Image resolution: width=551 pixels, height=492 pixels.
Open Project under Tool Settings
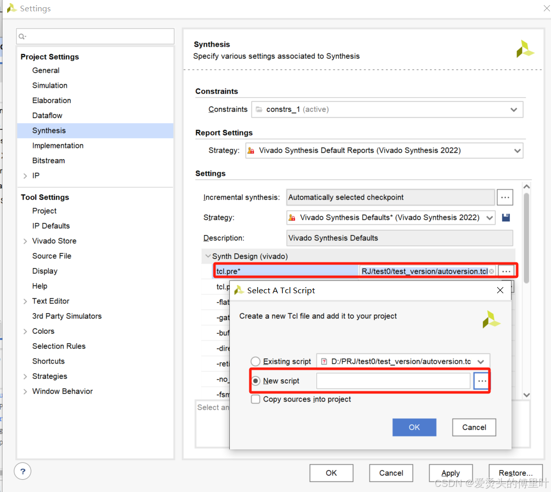tap(44, 211)
